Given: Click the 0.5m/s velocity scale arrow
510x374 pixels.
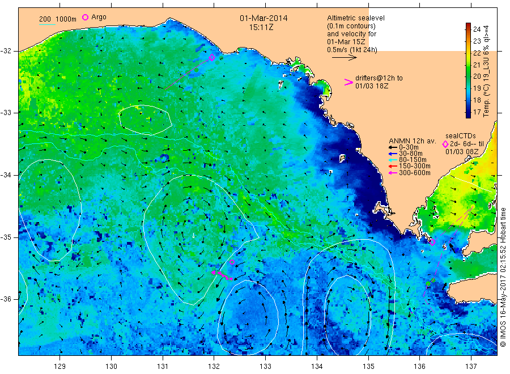Looking at the screenshot, I should pos(345,58).
